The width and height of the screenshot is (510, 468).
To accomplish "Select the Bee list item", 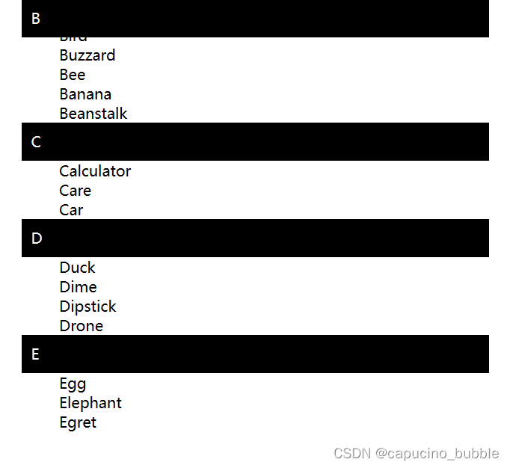I will point(73,75).
